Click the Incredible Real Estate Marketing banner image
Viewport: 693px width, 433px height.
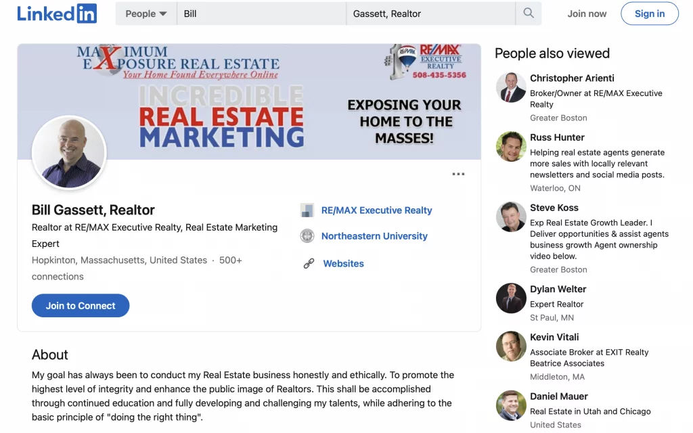249,101
